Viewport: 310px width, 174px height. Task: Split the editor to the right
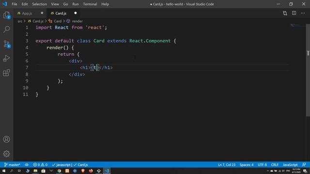pos(294,13)
